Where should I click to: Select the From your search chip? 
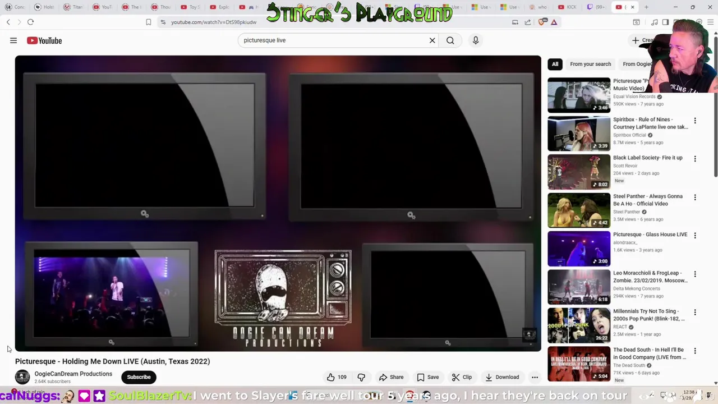pyautogui.click(x=590, y=64)
